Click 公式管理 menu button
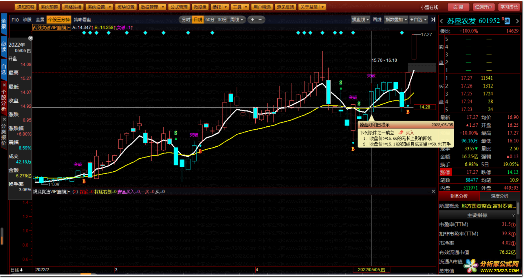Viewport: 524px width, 278px height. (x=179, y=7)
